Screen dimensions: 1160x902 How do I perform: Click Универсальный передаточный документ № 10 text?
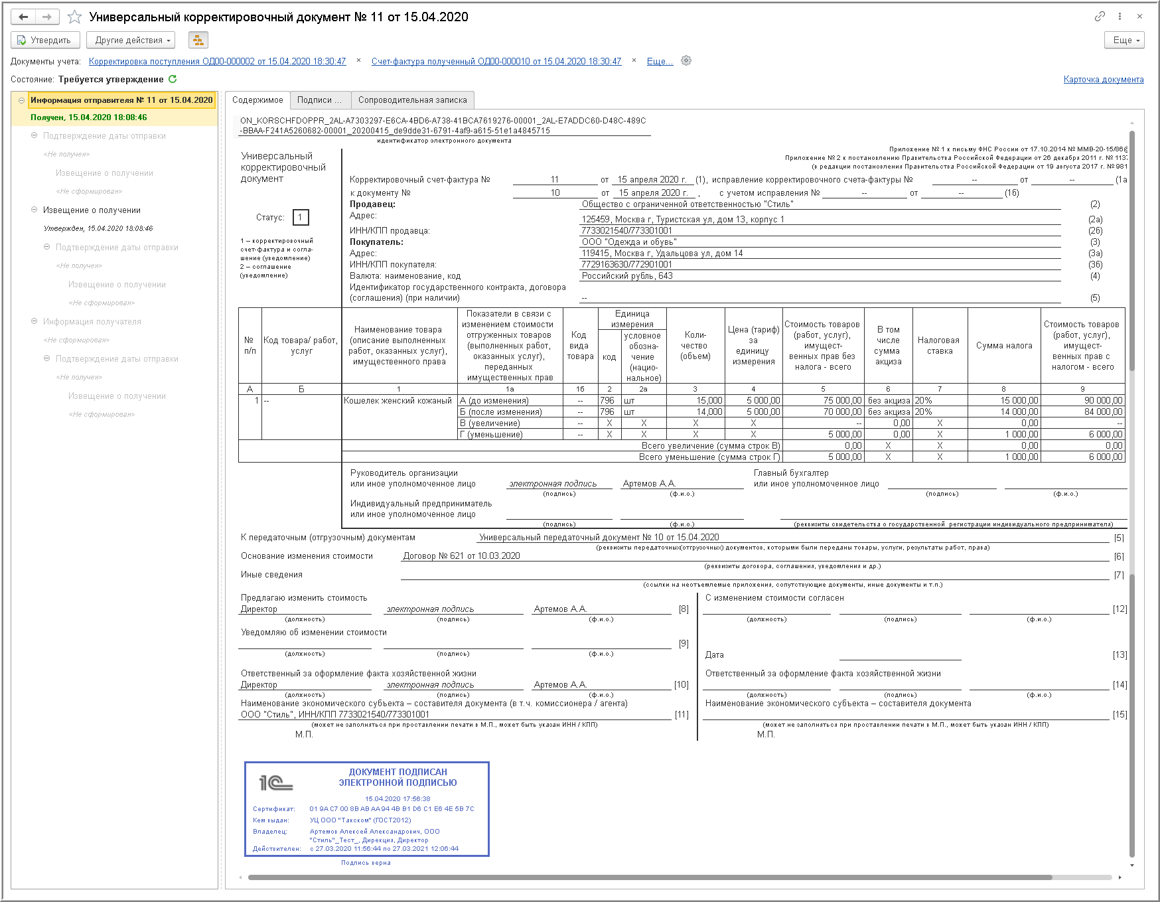[599, 538]
